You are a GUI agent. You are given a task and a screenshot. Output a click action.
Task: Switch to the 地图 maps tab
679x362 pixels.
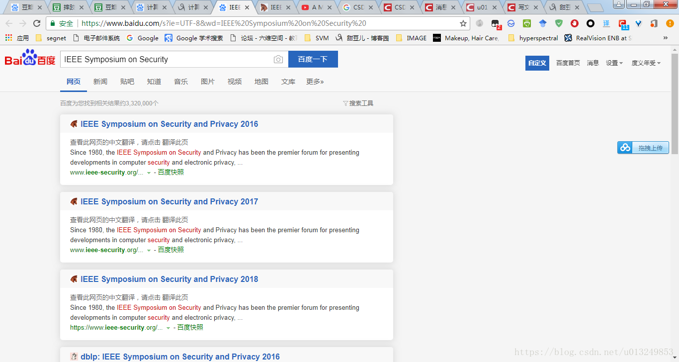tap(261, 82)
